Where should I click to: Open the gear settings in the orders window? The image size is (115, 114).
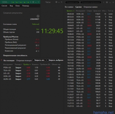click(107, 2)
